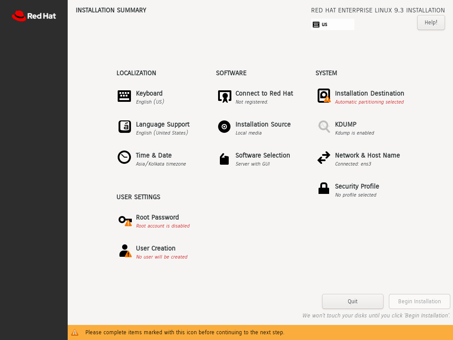Click the "Automatic partitioning selected" status text
This screenshot has width=453, height=340.
click(x=369, y=102)
